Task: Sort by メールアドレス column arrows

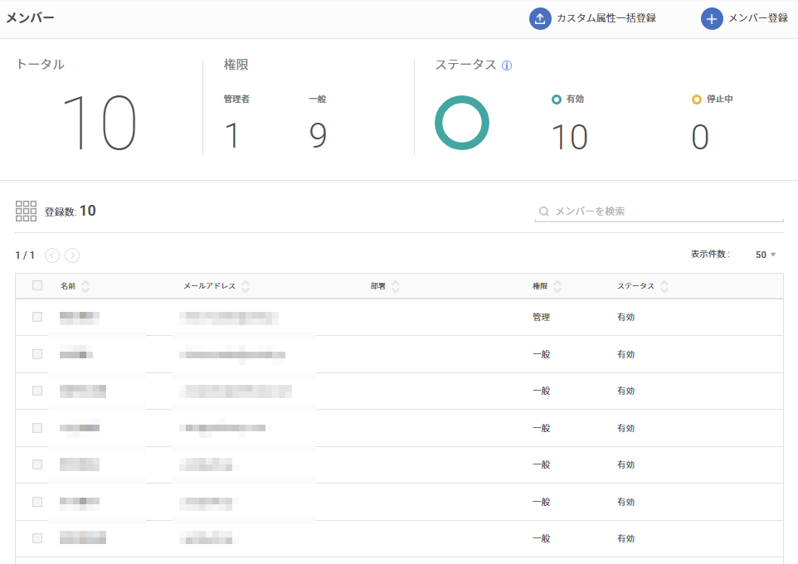Action: (246, 286)
